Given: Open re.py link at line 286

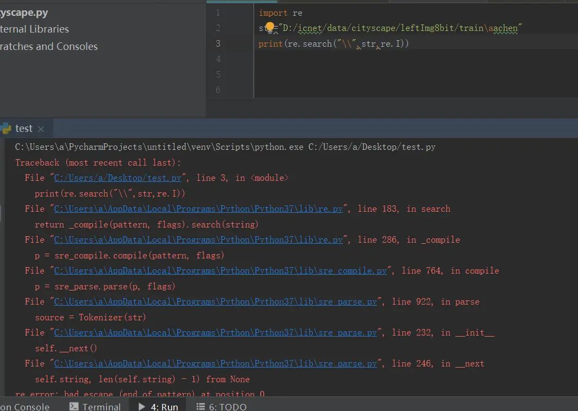Looking at the screenshot, I should (x=198, y=240).
